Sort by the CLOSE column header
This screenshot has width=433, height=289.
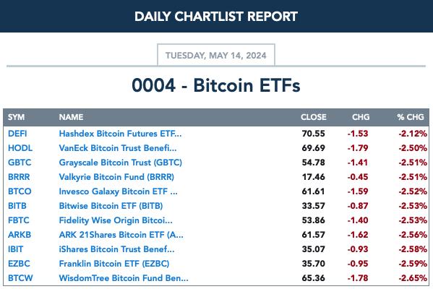pos(314,117)
